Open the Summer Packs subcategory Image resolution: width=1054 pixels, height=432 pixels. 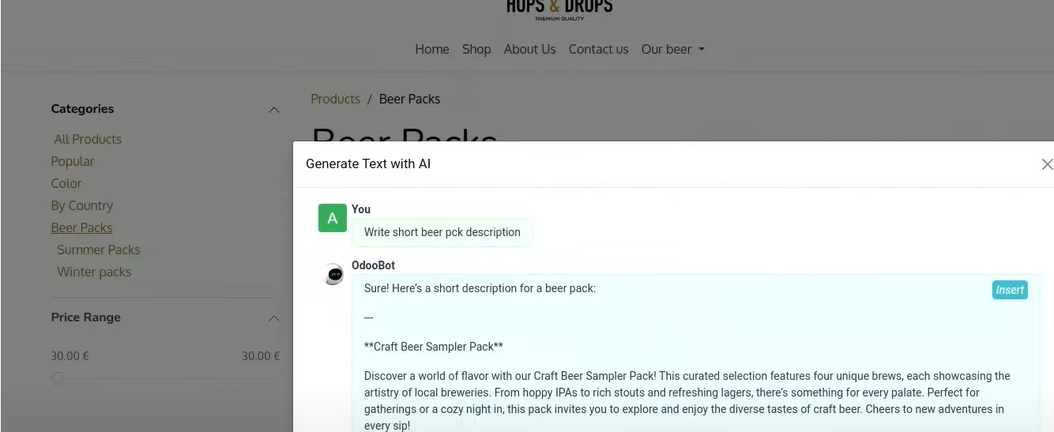(x=99, y=250)
